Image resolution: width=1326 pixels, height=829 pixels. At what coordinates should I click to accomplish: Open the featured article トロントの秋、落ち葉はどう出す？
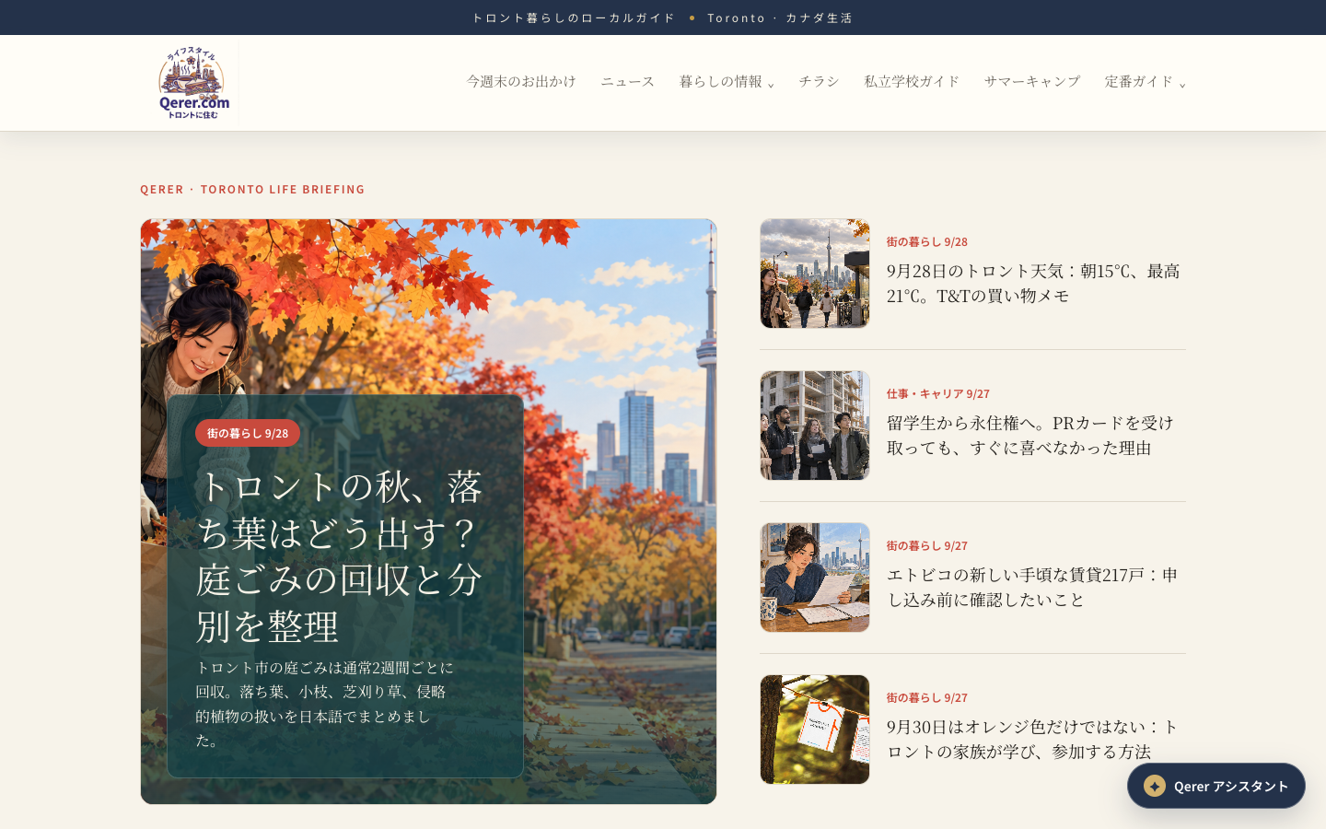click(x=339, y=557)
